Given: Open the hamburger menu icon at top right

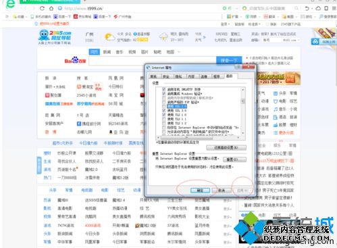Looking at the screenshot, I should pyautogui.click(x=334, y=8).
